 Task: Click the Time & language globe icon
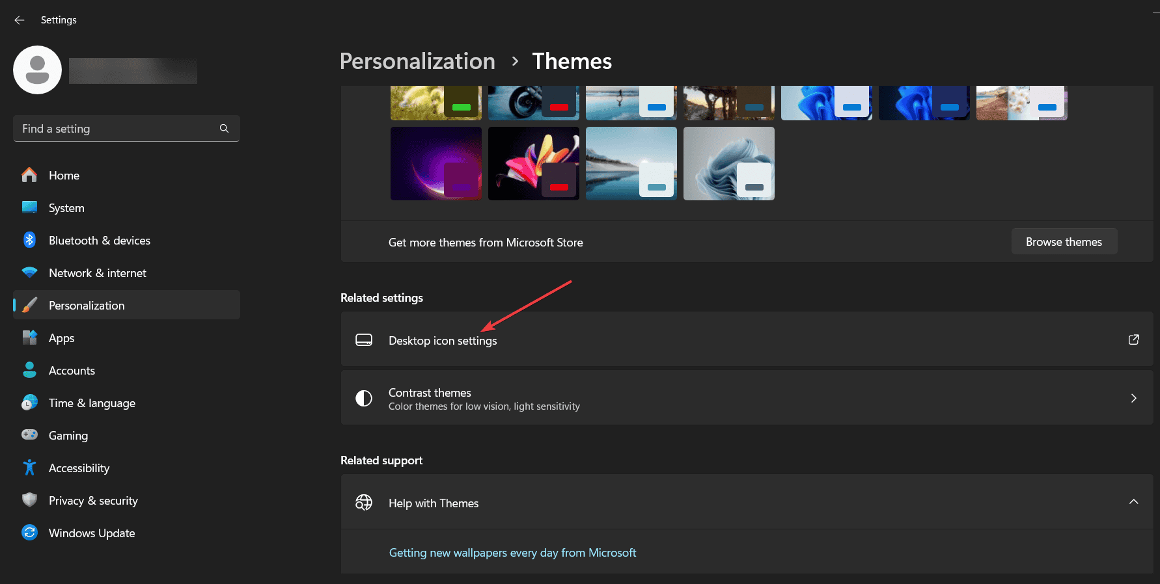point(29,403)
